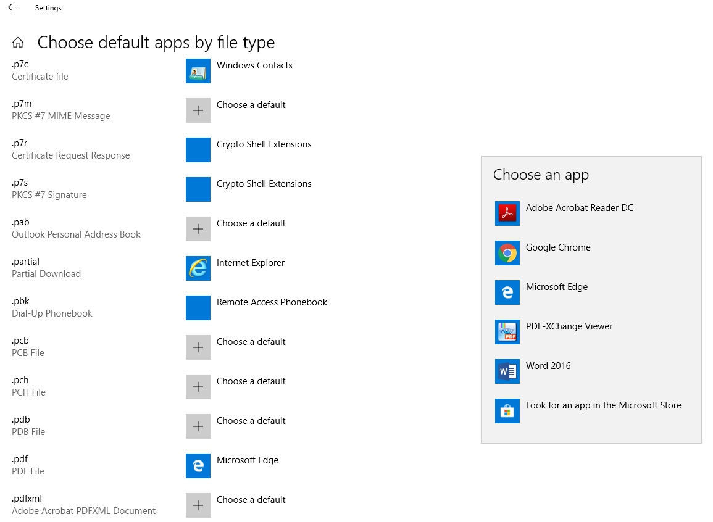Click Choose a default for .pdb
The width and height of the screenshot is (713, 522).
251,421
